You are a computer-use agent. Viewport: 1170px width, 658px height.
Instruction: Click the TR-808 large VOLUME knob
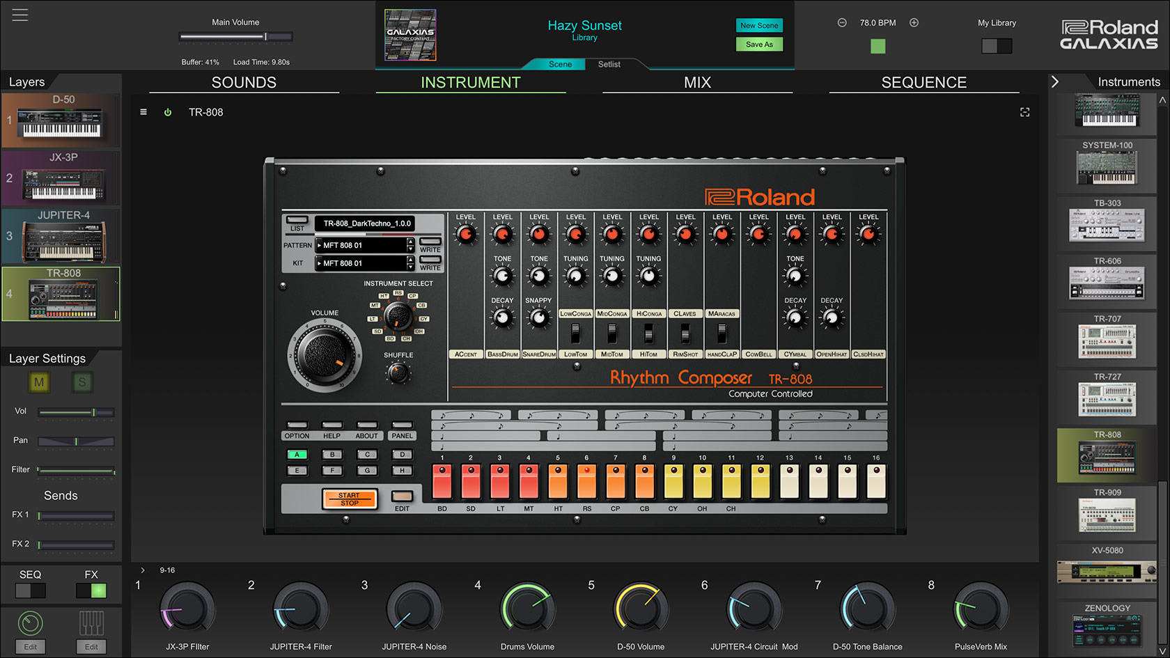coord(325,354)
